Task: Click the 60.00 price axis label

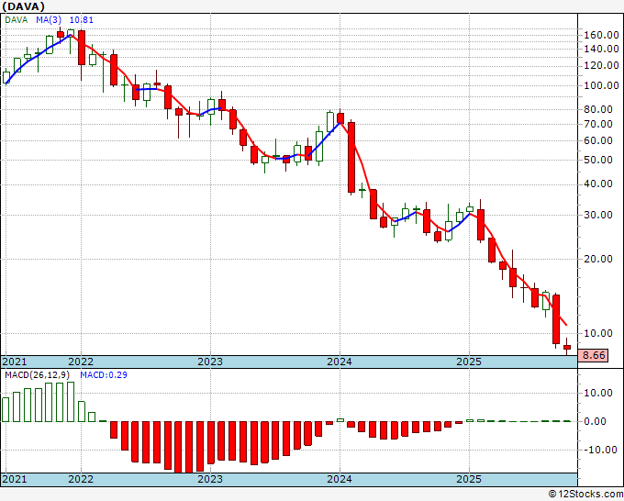Action: (x=598, y=140)
